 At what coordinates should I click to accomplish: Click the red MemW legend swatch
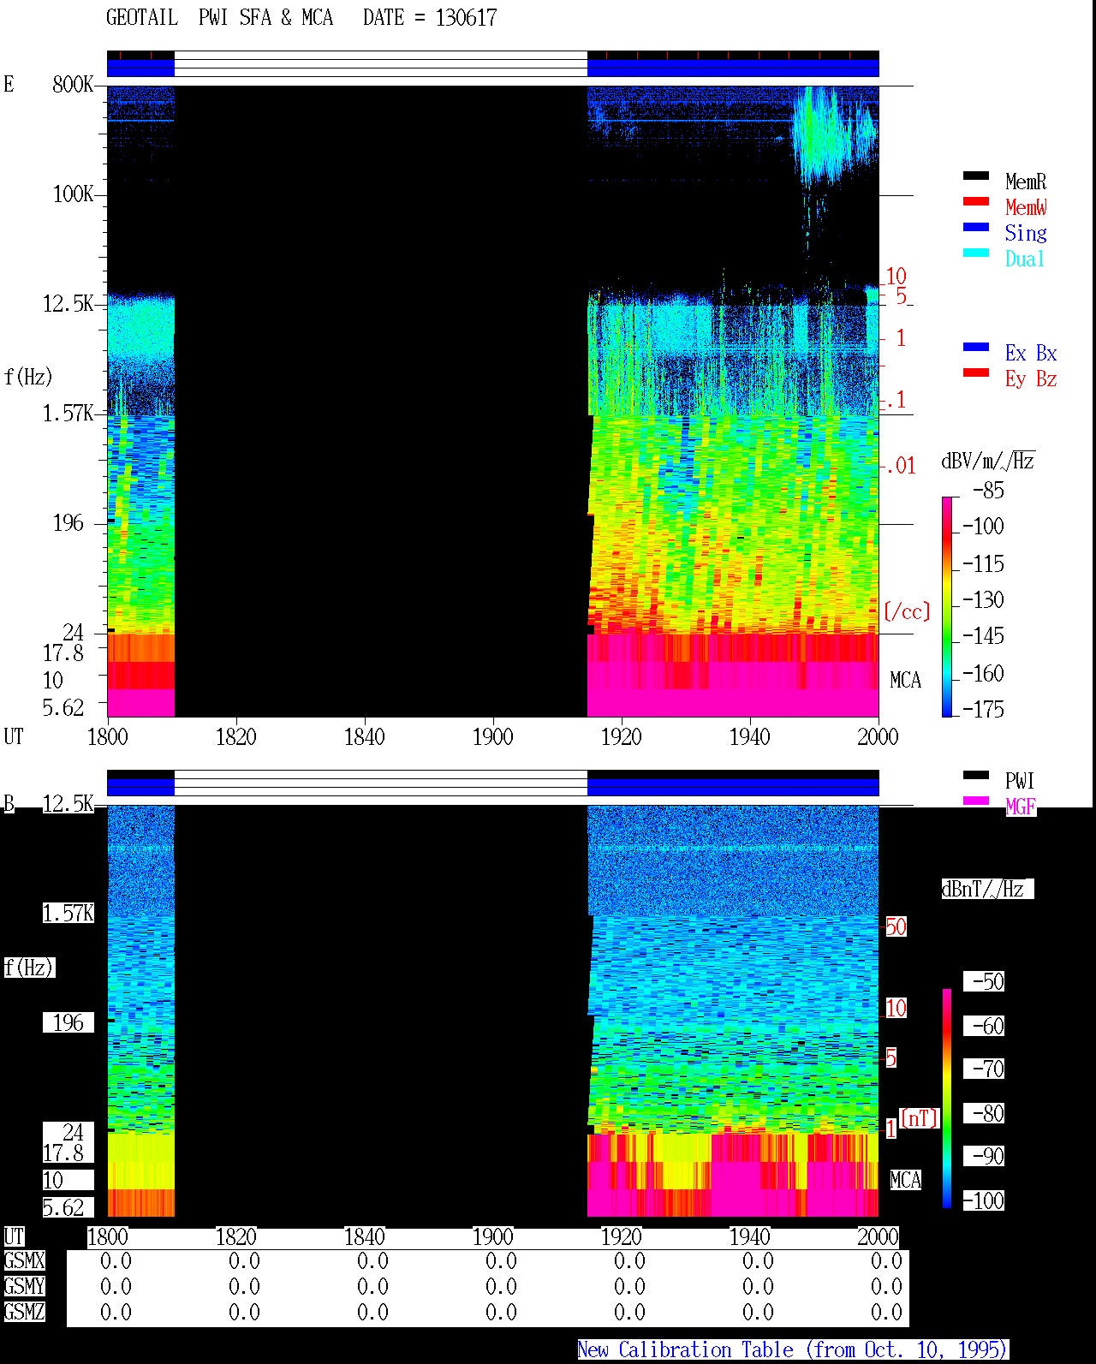click(976, 202)
